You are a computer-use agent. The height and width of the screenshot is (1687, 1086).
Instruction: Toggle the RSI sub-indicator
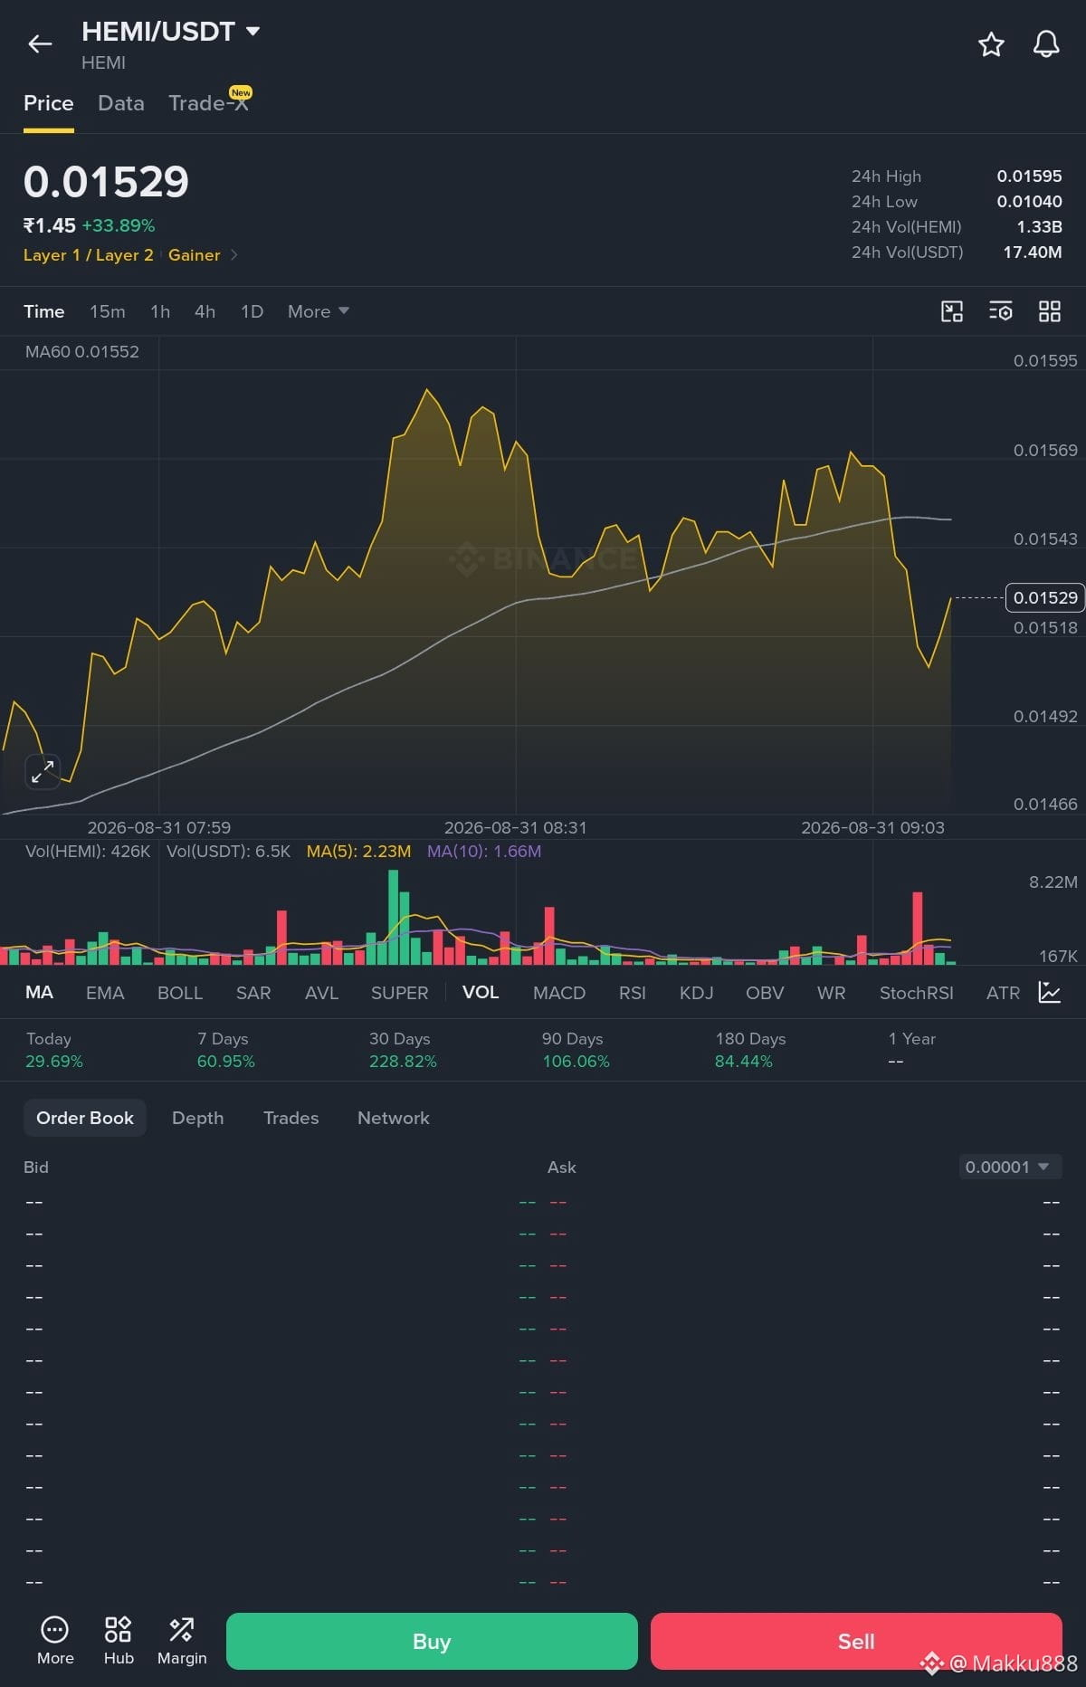click(633, 993)
